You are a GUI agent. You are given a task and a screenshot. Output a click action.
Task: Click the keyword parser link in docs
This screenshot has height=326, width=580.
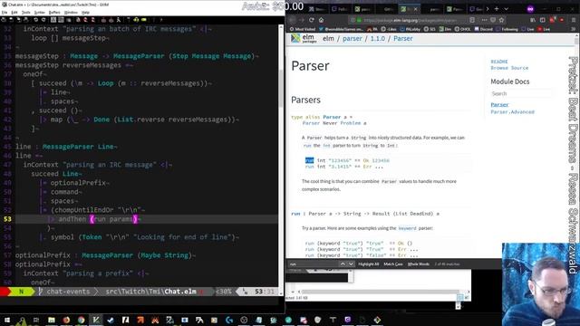(407, 228)
